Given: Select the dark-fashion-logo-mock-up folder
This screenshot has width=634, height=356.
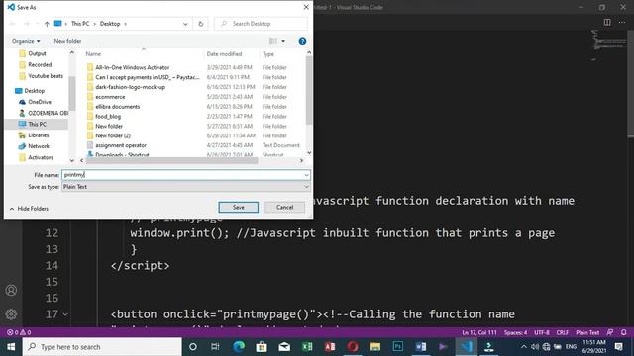Looking at the screenshot, I should tap(130, 87).
